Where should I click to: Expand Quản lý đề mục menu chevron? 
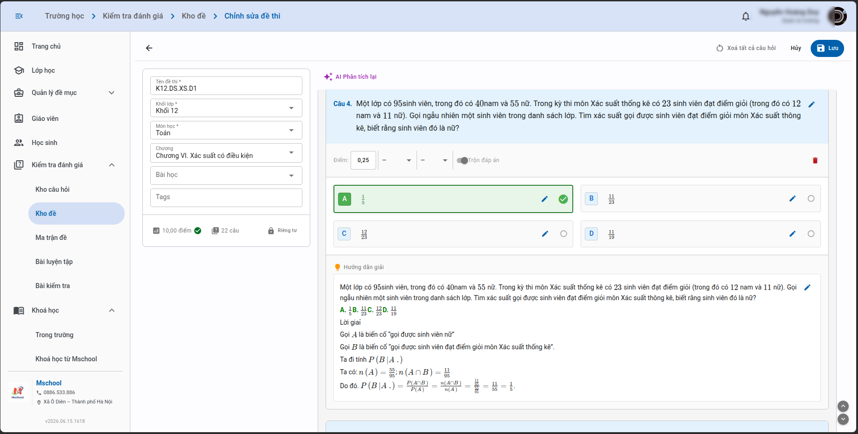[112, 93]
